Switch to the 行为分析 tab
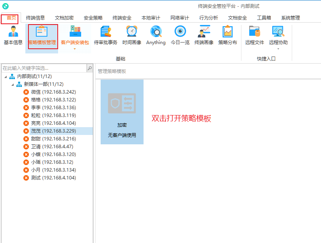The width and height of the screenshot is (321, 243). tap(209, 18)
